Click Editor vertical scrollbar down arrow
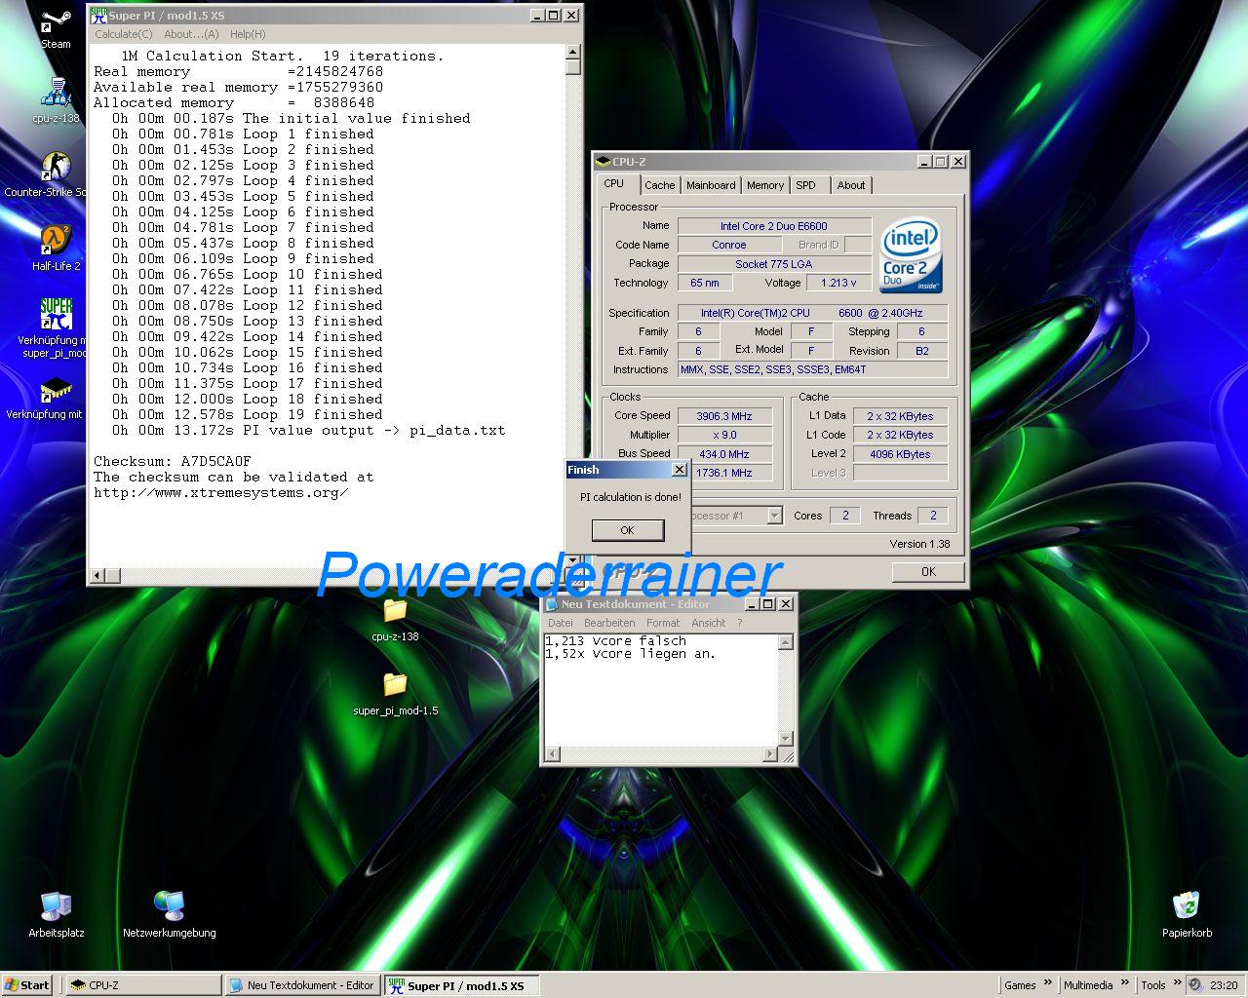 click(786, 738)
